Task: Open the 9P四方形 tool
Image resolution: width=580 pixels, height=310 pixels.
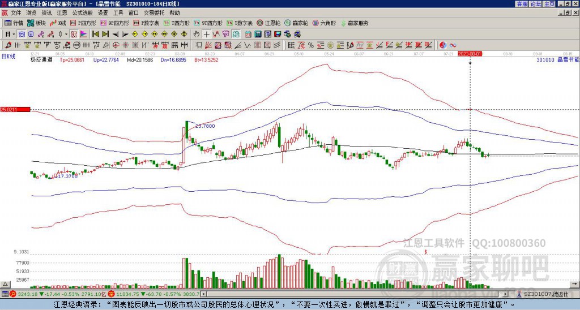Action: (114, 23)
